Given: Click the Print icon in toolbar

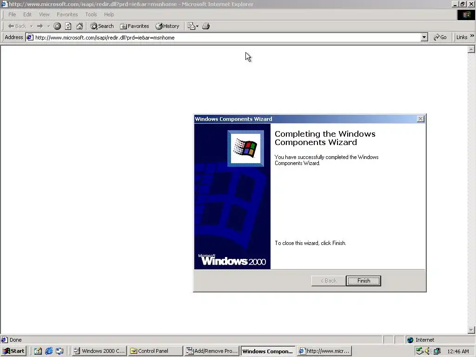Looking at the screenshot, I should click(x=206, y=26).
